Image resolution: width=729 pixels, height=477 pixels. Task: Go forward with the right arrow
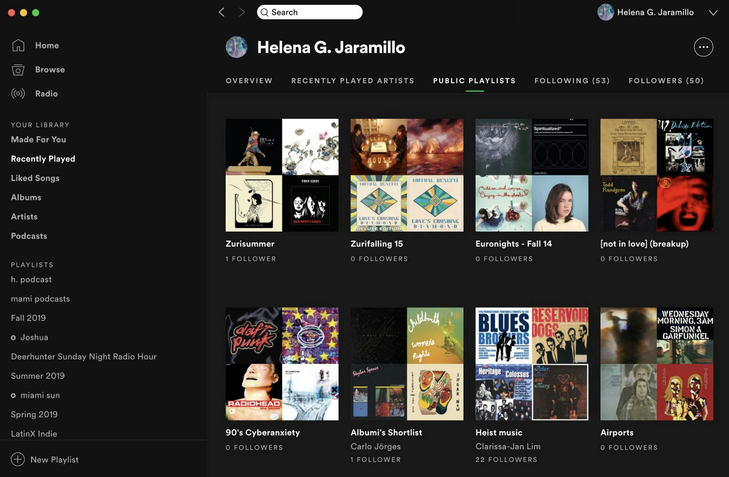pyautogui.click(x=242, y=12)
